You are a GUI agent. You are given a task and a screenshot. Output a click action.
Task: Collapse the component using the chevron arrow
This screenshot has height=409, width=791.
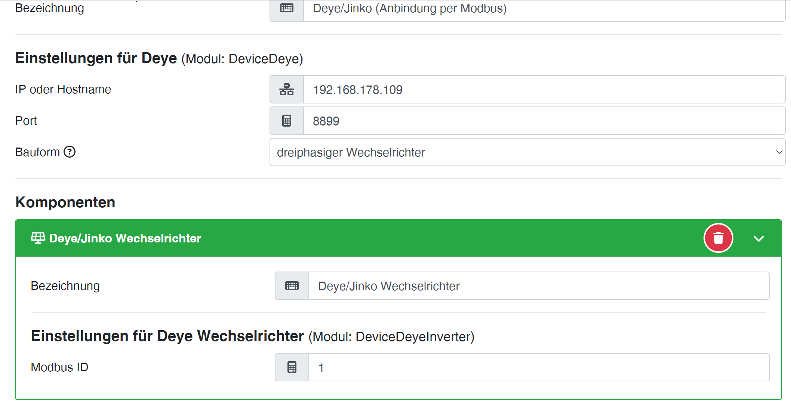click(758, 239)
